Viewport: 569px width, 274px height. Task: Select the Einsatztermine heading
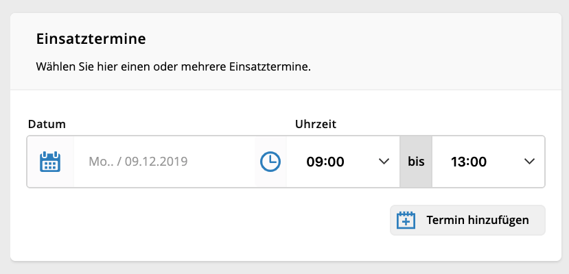(91, 39)
